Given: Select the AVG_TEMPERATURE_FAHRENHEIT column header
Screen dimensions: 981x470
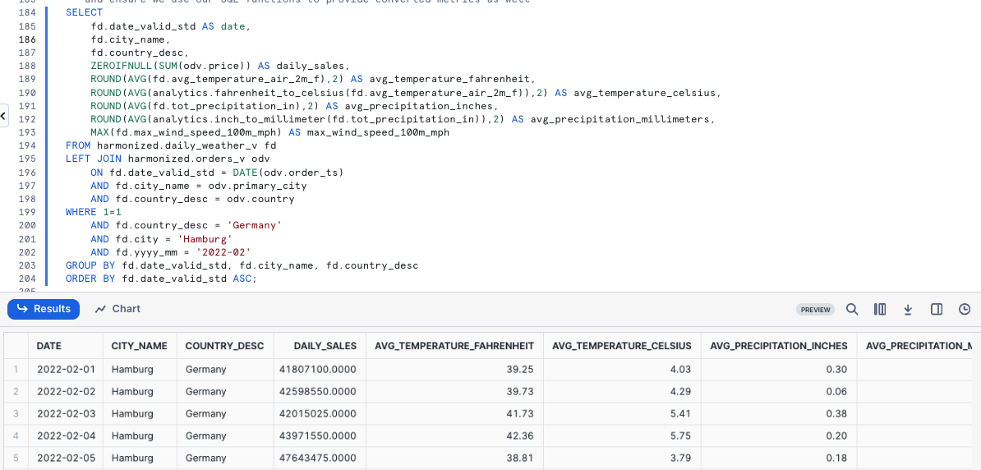Looking at the screenshot, I should tap(454, 345).
